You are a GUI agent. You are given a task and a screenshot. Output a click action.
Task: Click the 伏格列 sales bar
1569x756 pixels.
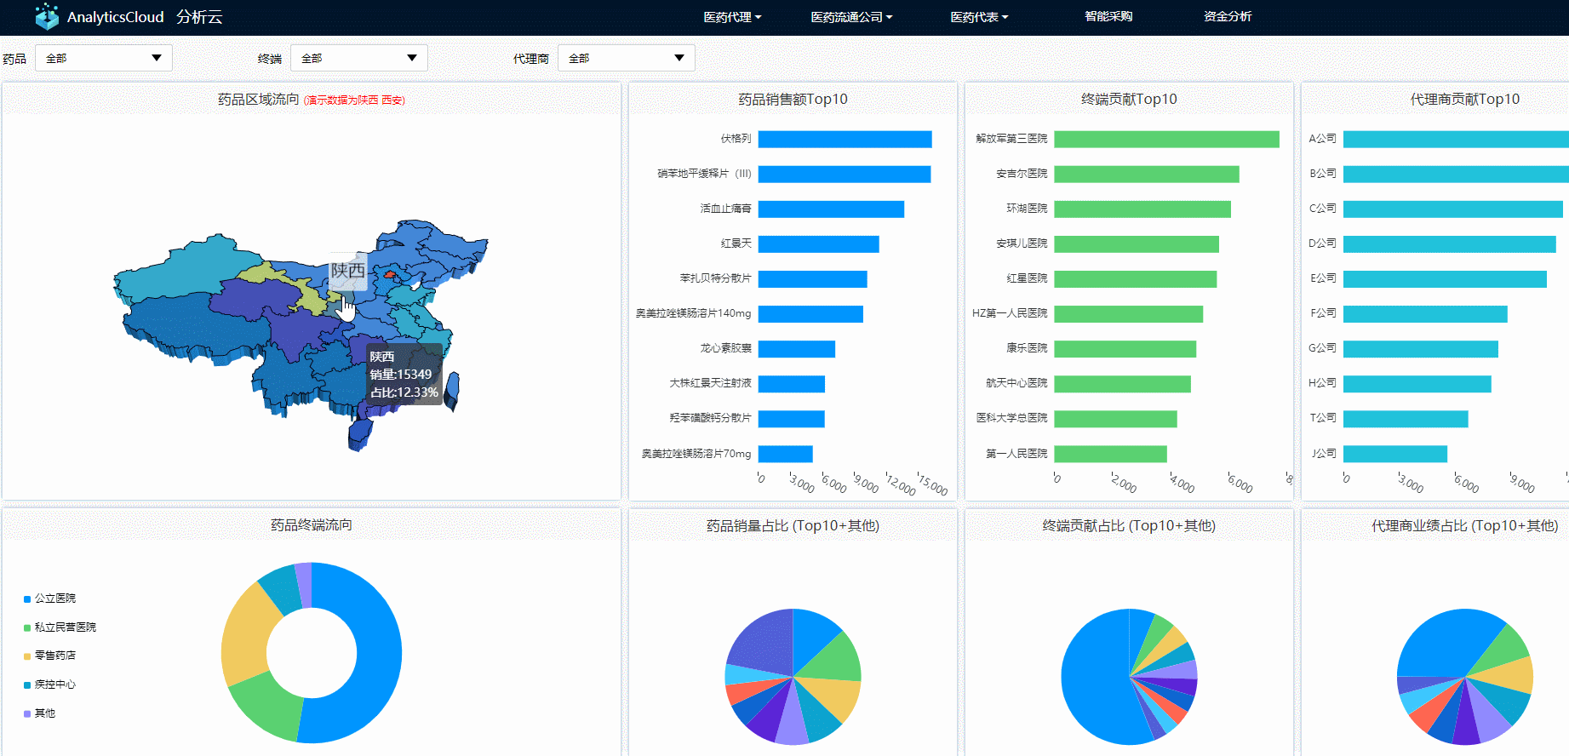pos(845,139)
